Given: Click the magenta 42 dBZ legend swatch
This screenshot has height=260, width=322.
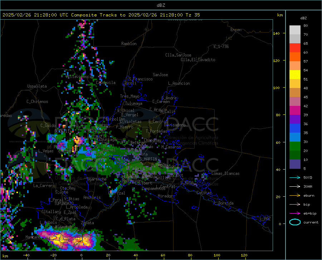Looking at the screenshot, I should pos(295,111).
